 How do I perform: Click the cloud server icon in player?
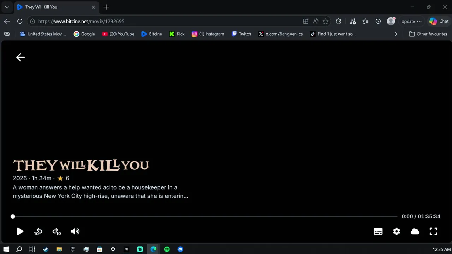coord(415,231)
